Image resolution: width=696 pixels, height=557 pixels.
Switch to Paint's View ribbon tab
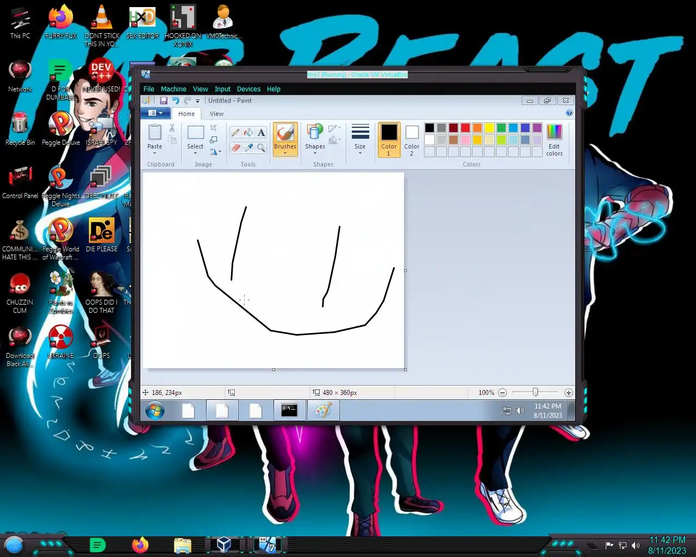pos(217,114)
